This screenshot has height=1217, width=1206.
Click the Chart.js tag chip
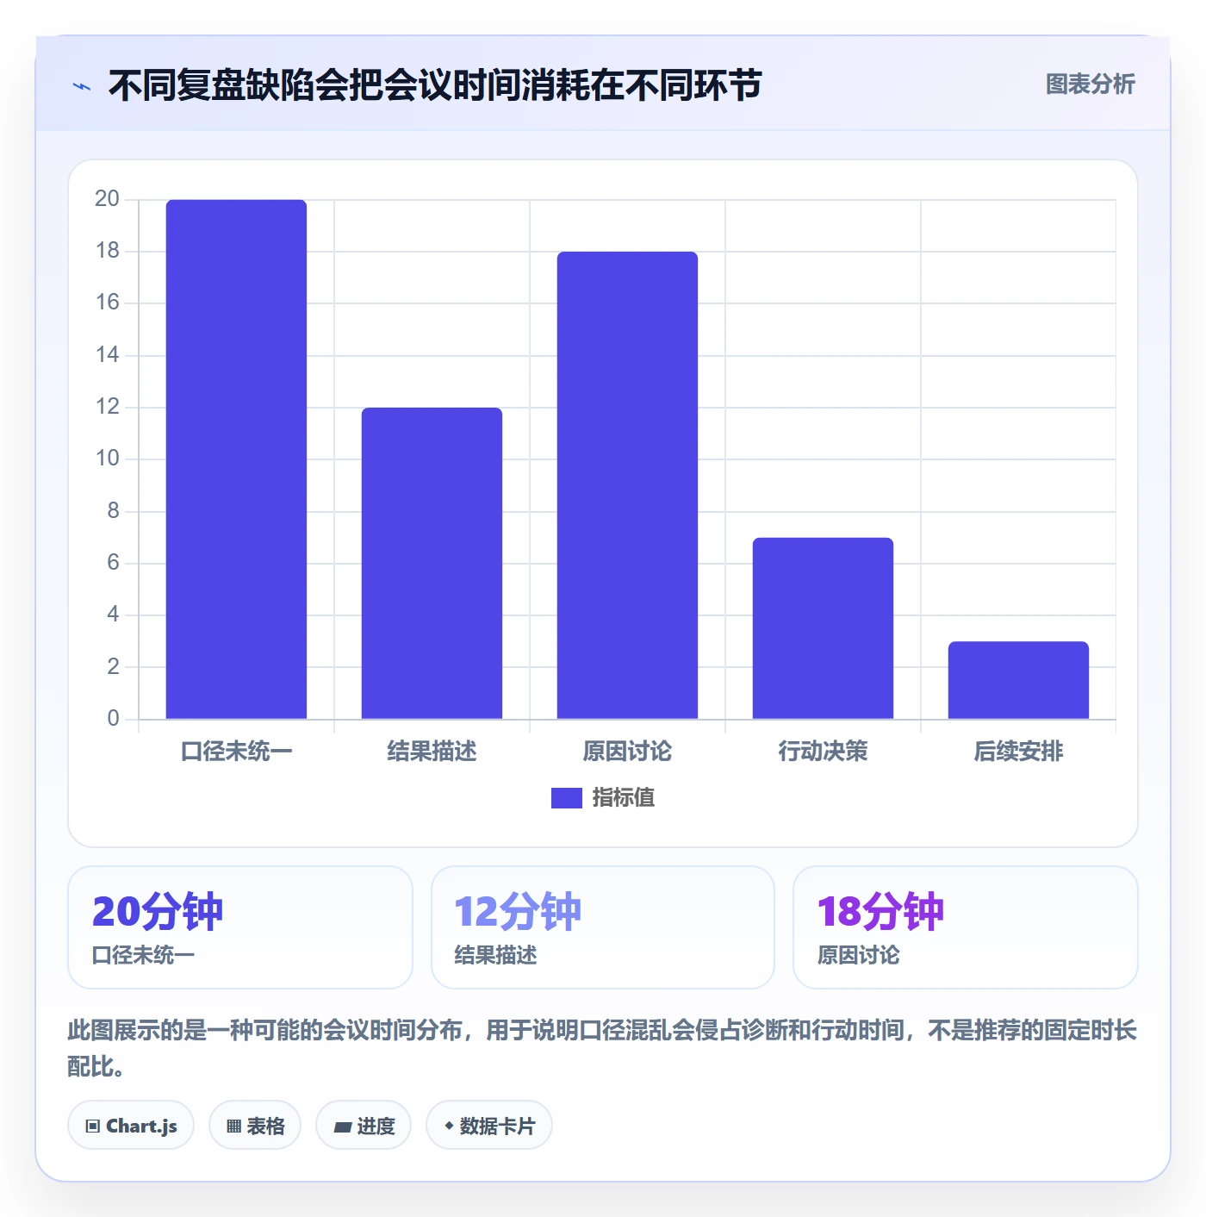point(131,1126)
